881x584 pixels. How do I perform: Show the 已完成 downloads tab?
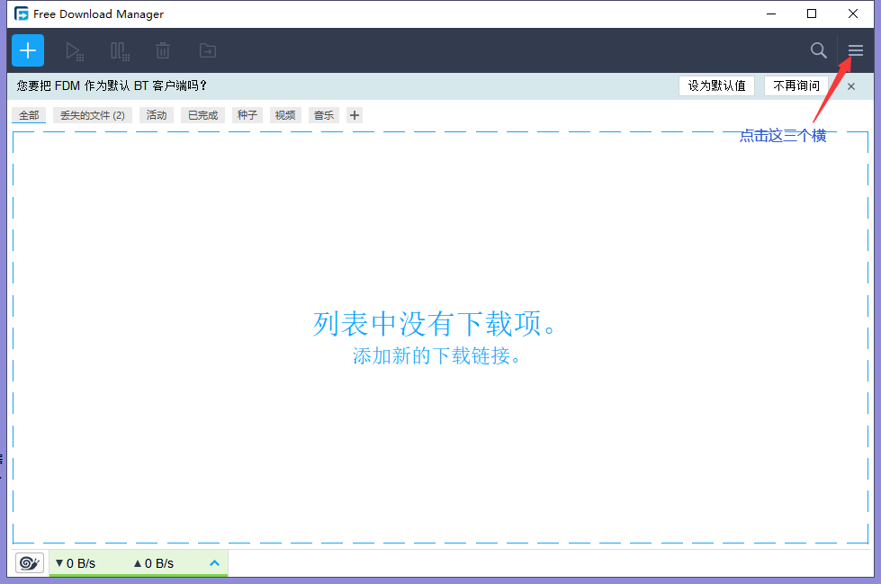pos(202,115)
